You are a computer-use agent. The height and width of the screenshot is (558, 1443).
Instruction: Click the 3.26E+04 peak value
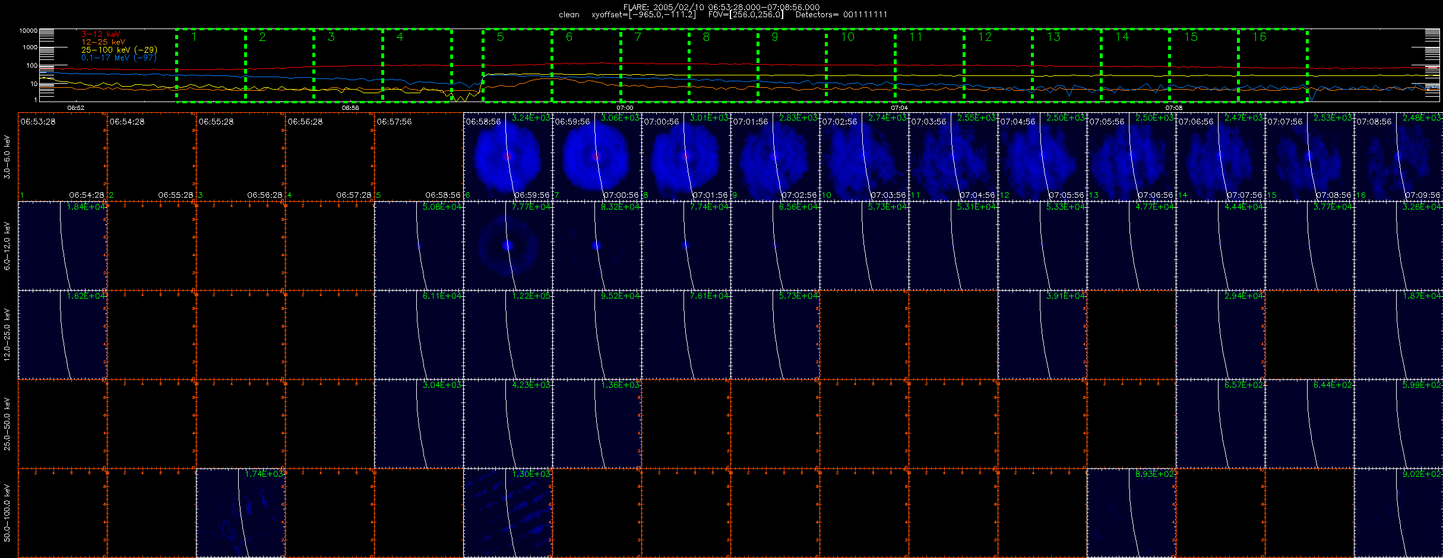pos(1423,207)
